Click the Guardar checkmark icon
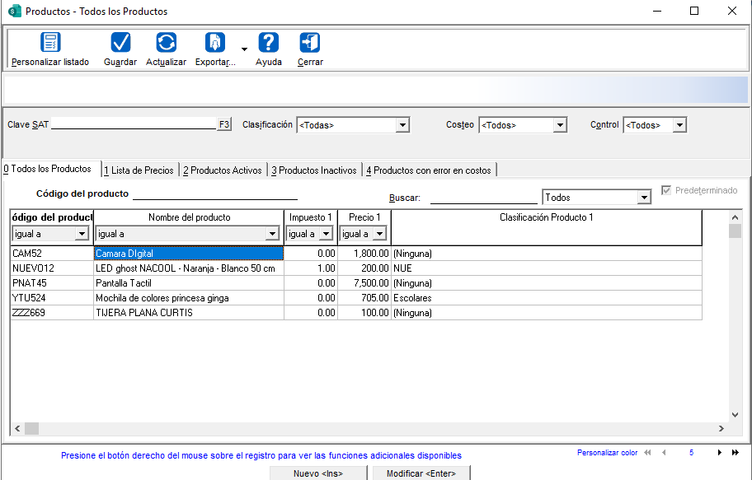This screenshot has height=480, width=752. click(x=120, y=43)
